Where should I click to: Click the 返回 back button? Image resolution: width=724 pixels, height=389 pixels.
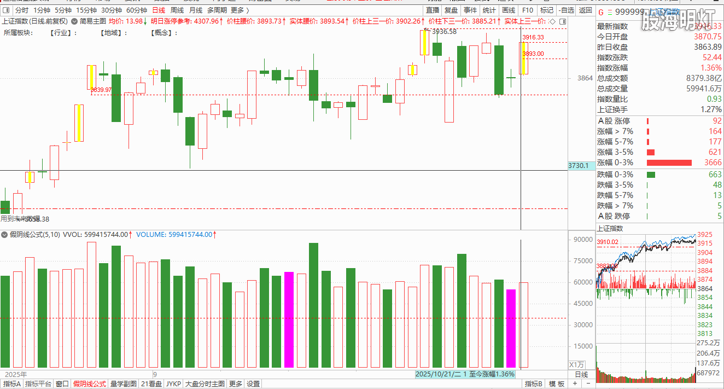585,10
